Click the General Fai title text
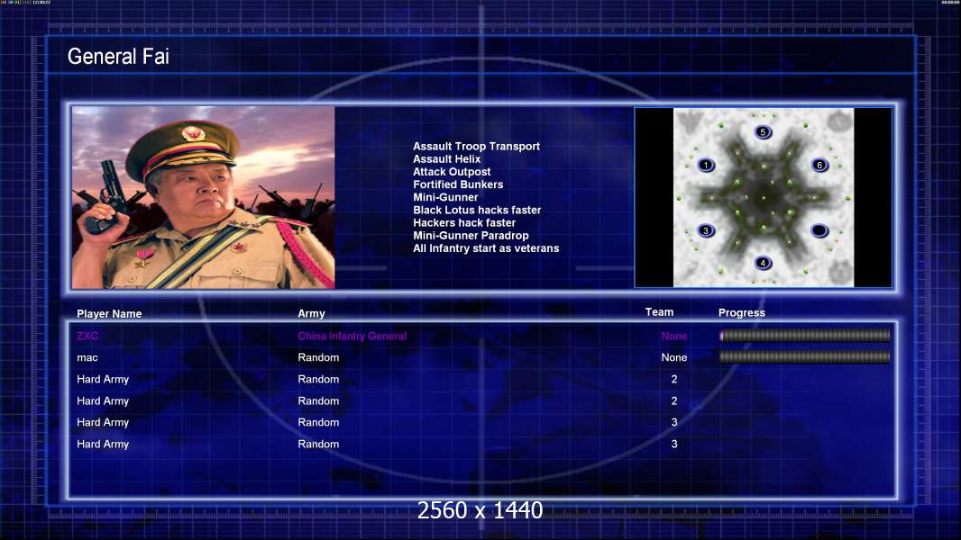The width and height of the screenshot is (961, 540). point(118,57)
